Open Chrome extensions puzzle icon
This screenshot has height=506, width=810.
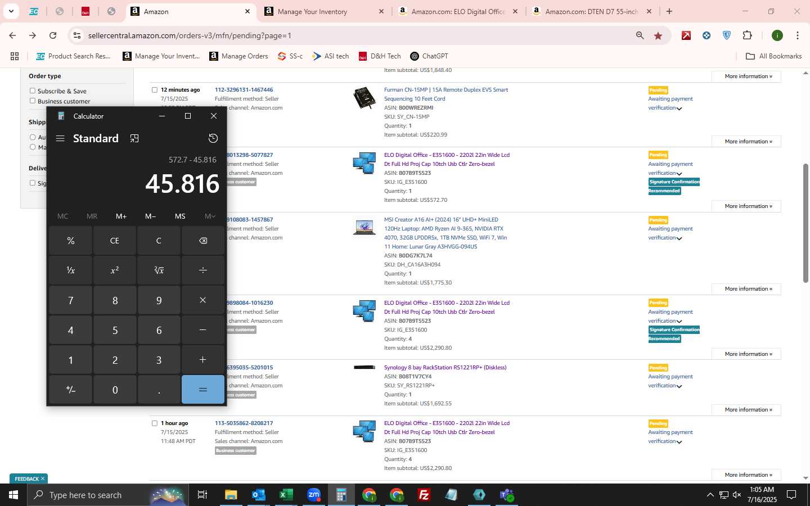pyautogui.click(x=747, y=35)
